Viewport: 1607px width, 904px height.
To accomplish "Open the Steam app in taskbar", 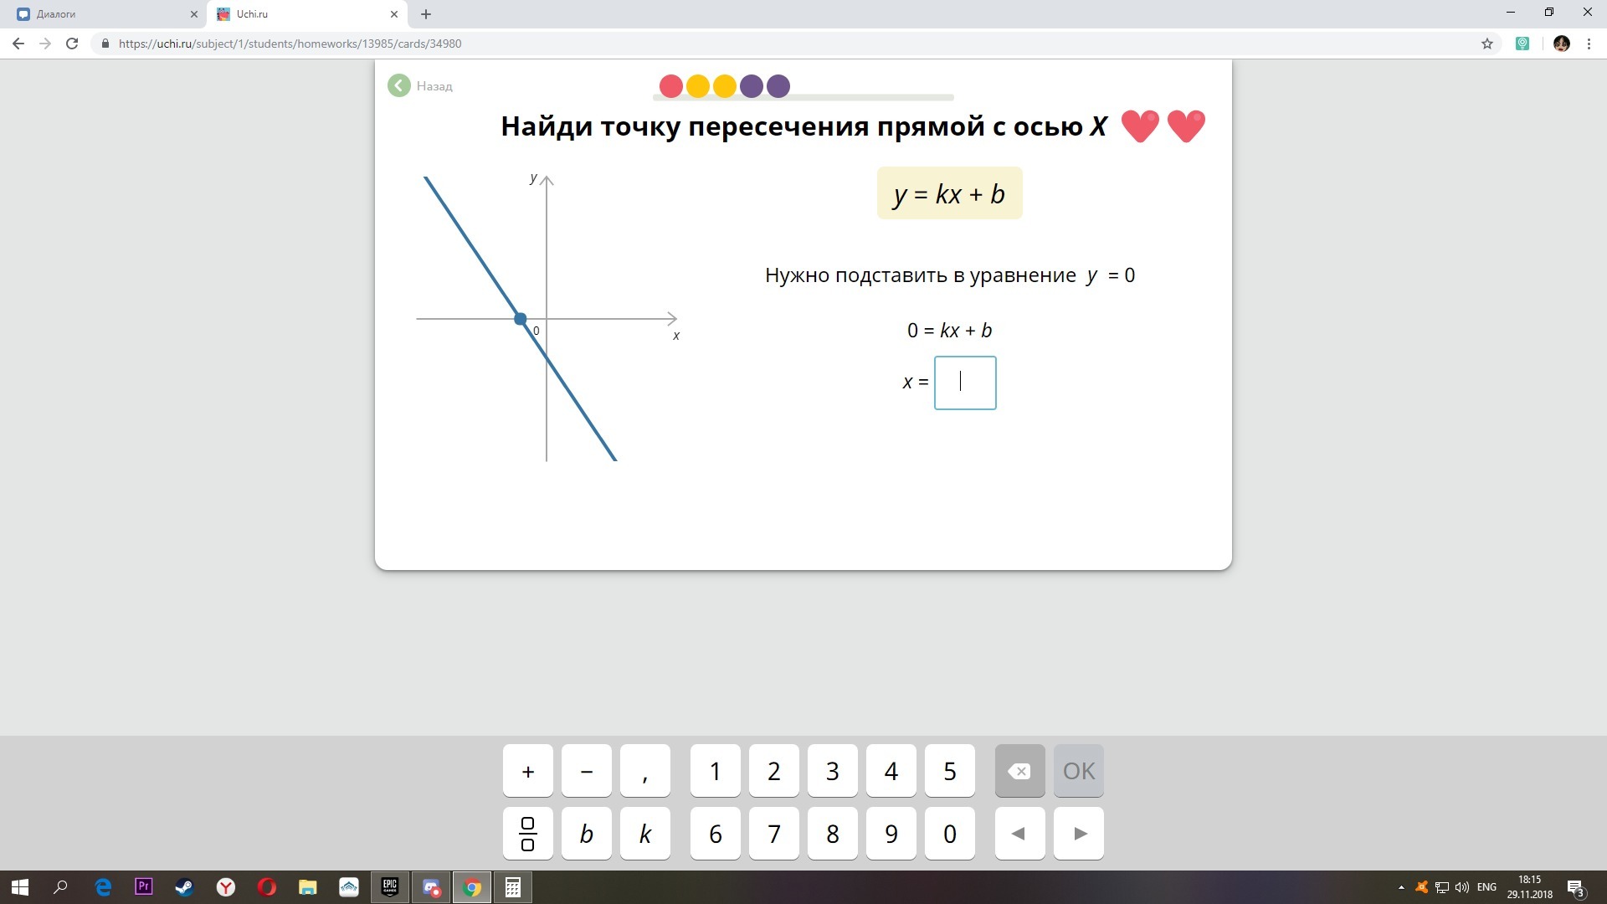I will (184, 887).
